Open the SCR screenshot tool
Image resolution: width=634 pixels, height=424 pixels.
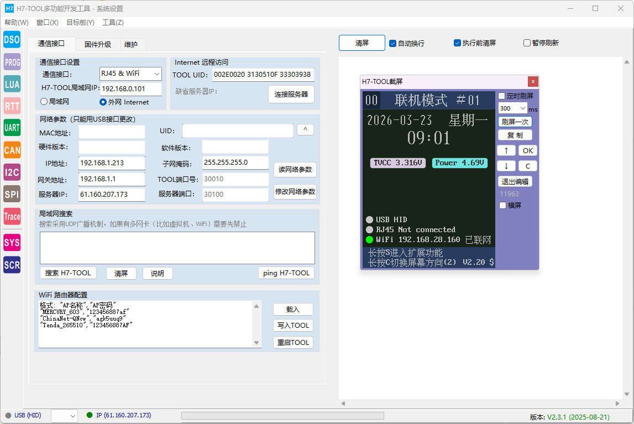pyautogui.click(x=12, y=265)
